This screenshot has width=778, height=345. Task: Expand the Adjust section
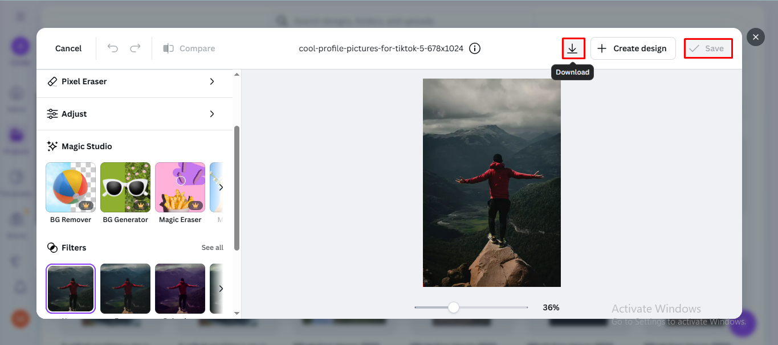(135, 114)
